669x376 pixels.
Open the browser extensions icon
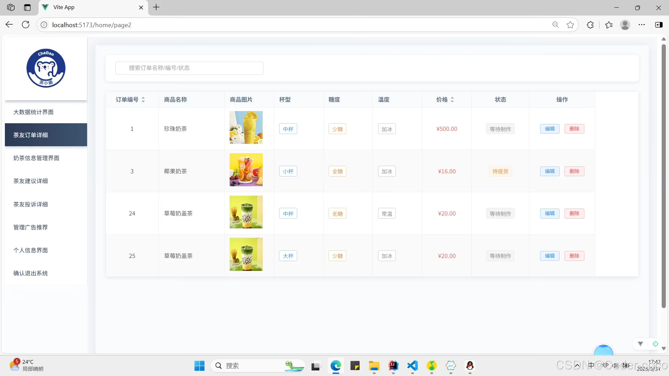pyautogui.click(x=590, y=25)
